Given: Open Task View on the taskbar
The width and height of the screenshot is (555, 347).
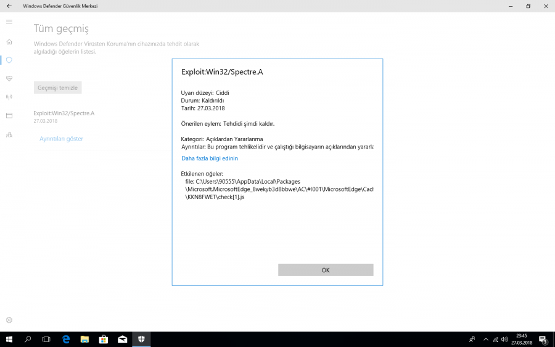Looking at the screenshot, I should click(x=46, y=340).
